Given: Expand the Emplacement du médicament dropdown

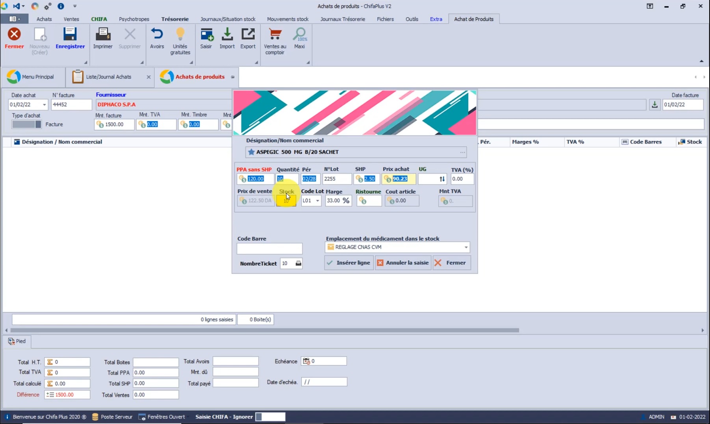Looking at the screenshot, I should [x=466, y=247].
